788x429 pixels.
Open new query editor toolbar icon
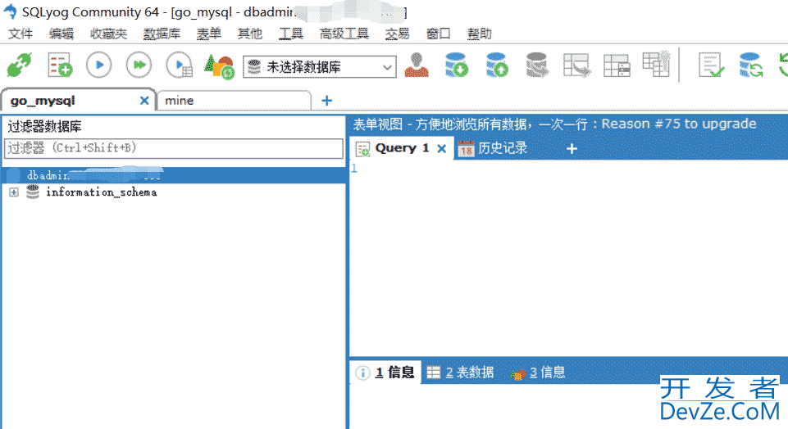pos(60,65)
